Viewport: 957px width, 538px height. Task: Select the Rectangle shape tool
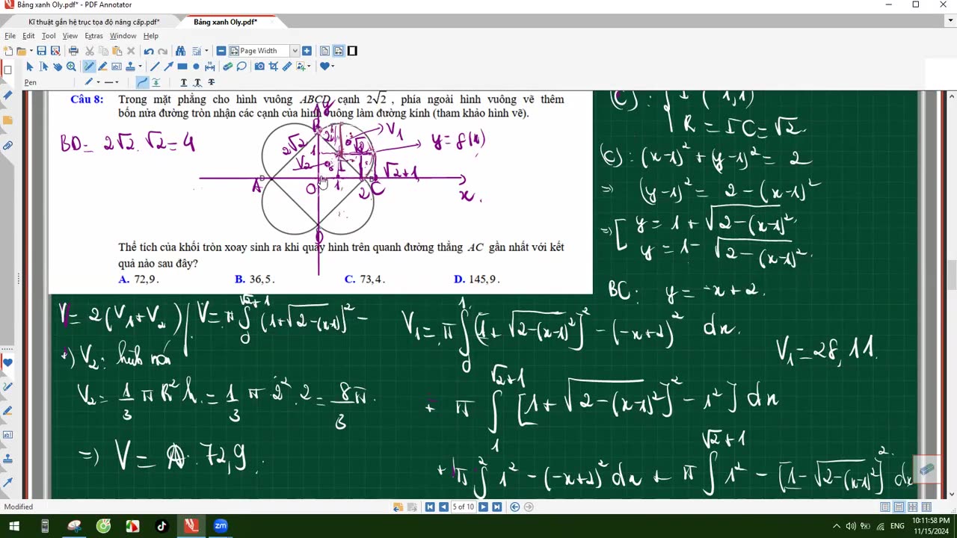[x=182, y=67]
